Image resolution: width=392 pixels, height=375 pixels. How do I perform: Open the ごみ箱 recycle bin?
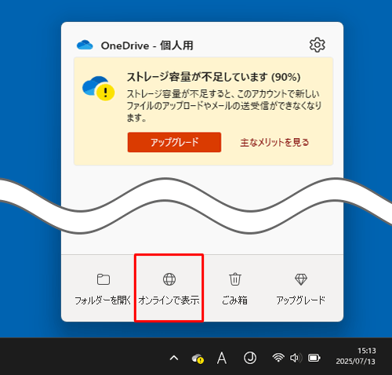234,289
